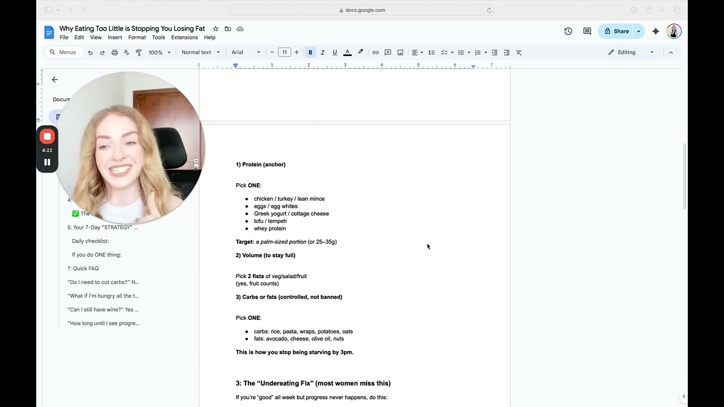This screenshot has width=724, height=407.
Task: Open the Move to folder icon
Action: click(228, 29)
